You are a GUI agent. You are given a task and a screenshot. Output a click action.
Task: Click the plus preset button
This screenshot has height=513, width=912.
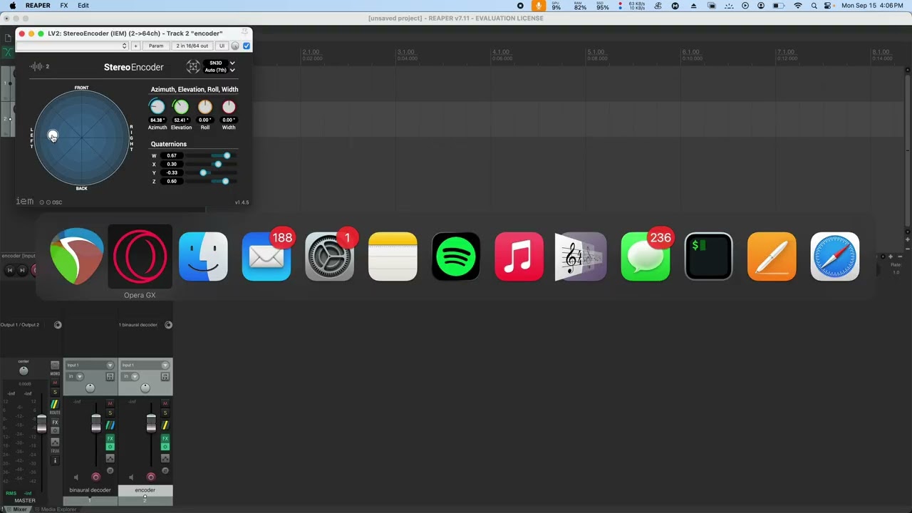(x=135, y=46)
